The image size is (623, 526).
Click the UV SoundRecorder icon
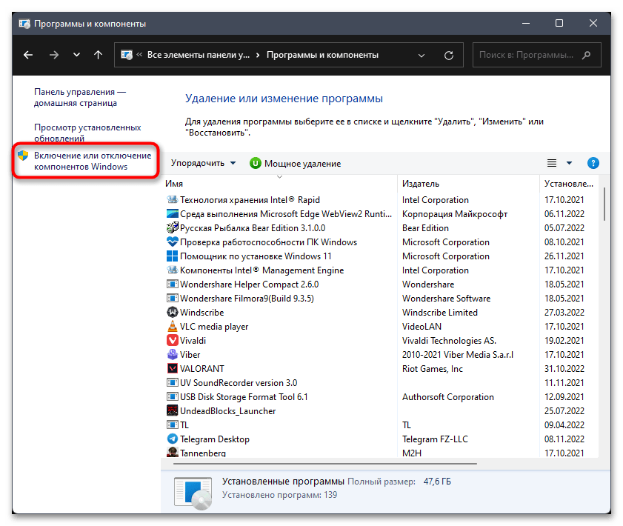172,382
